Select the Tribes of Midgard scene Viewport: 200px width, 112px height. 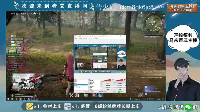[78, 87]
